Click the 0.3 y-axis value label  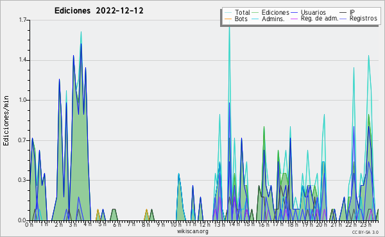[x=22, y=180]
